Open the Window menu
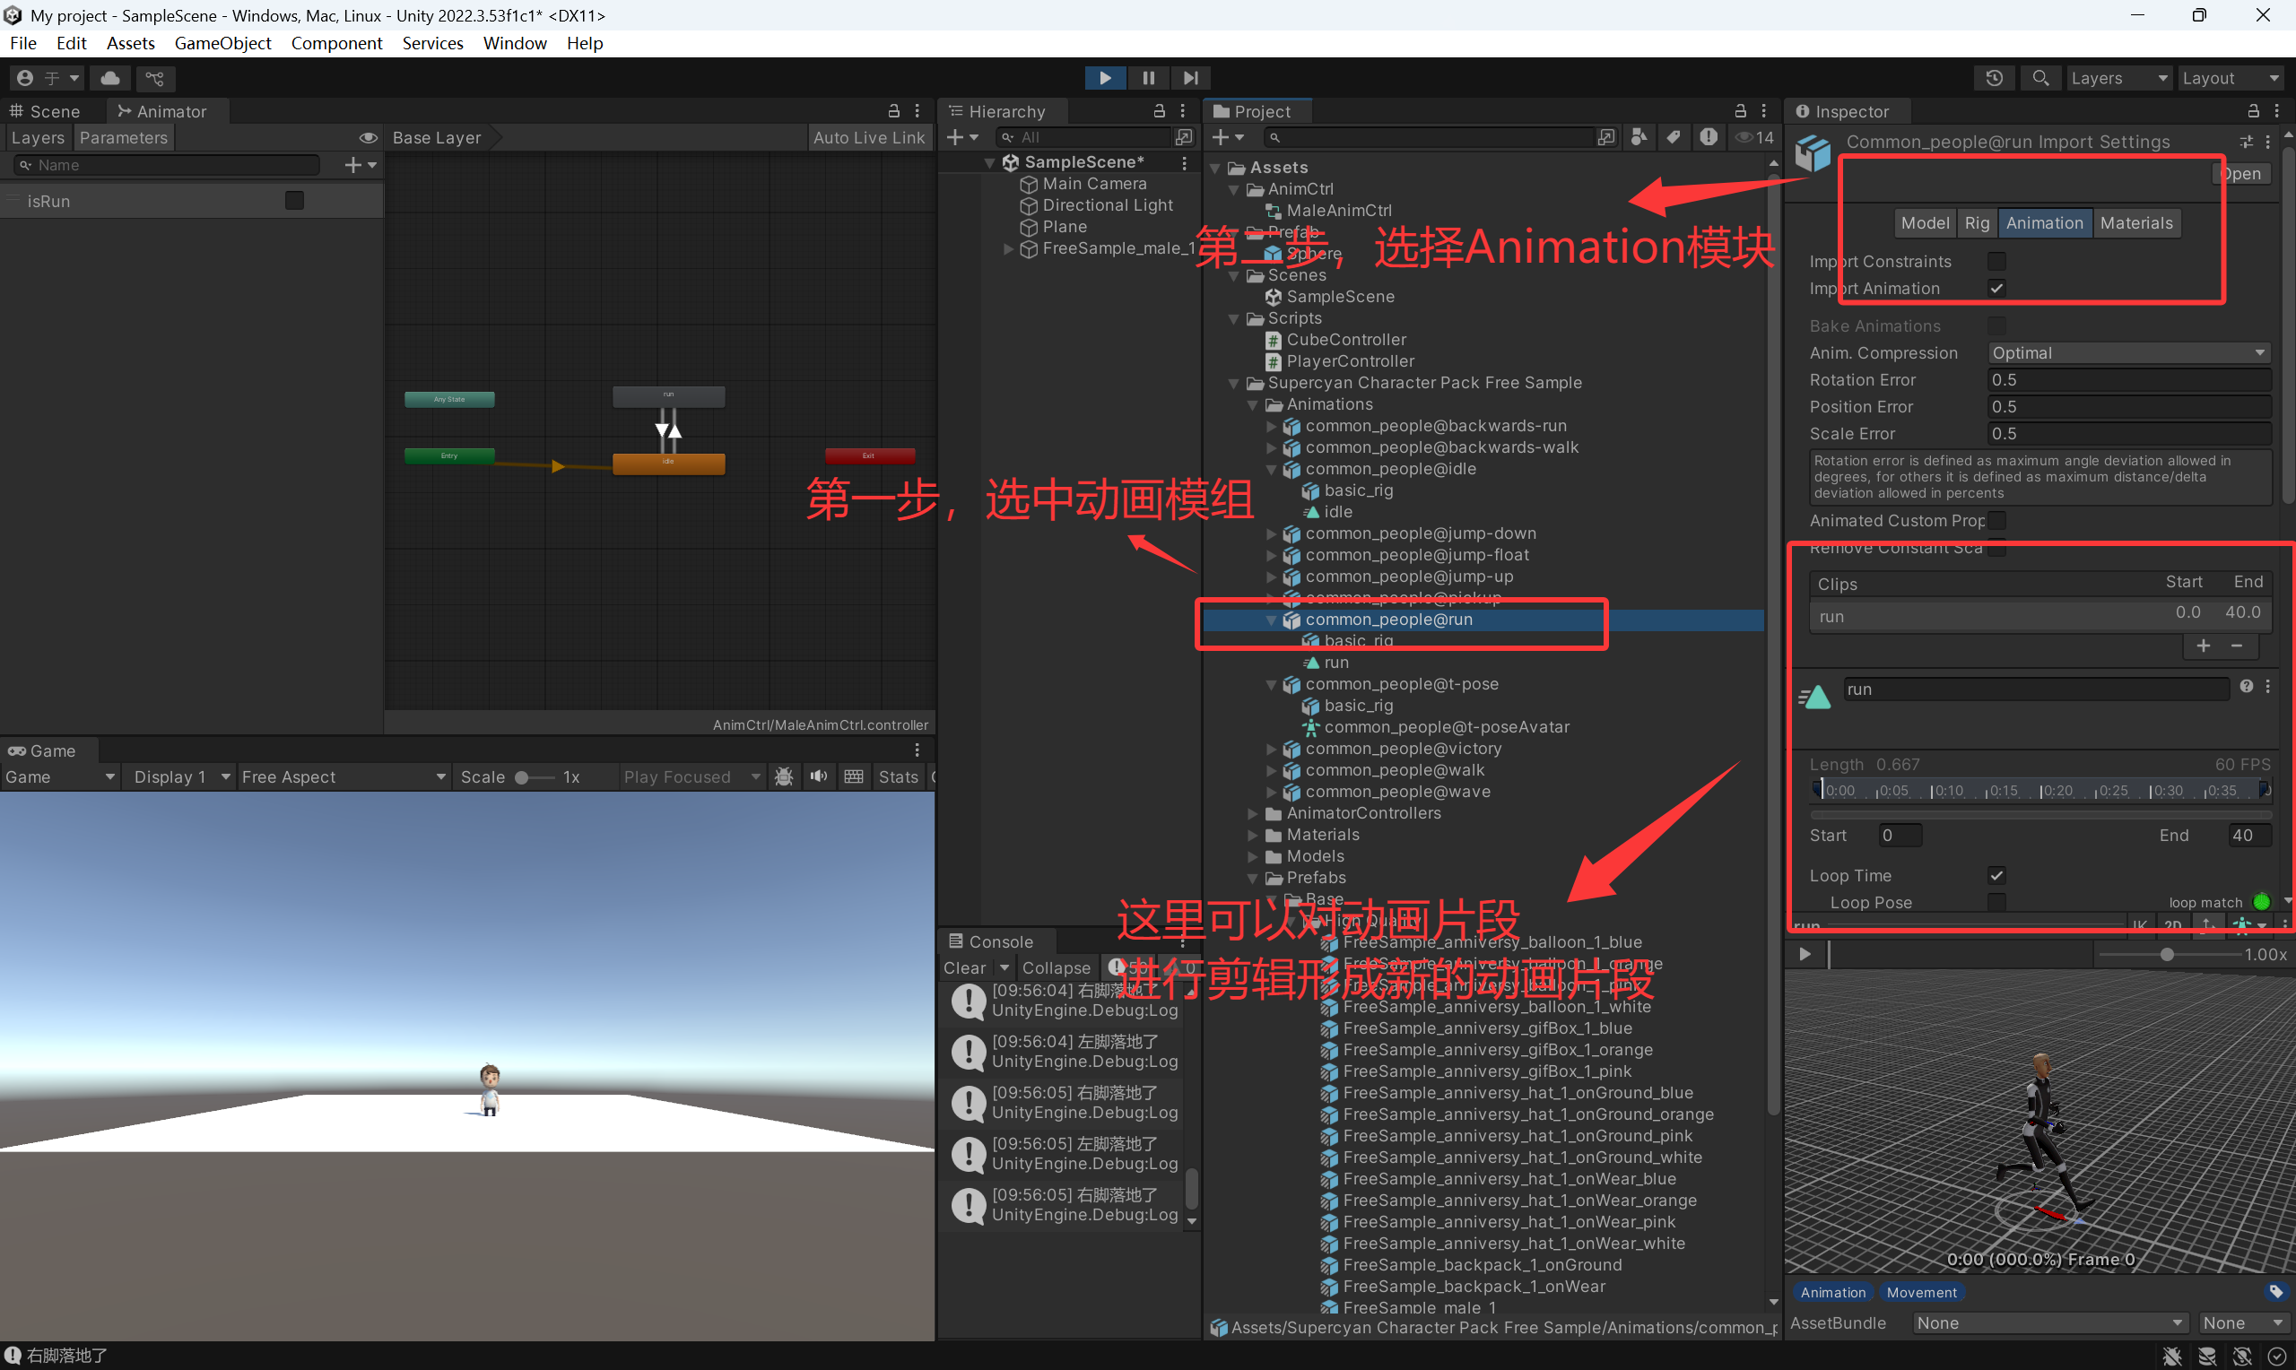 click(514, 43)
